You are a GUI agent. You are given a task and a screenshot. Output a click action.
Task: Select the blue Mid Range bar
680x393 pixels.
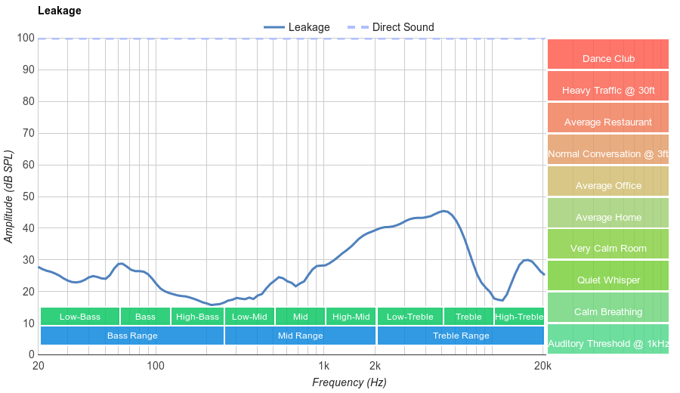[300, 336]
